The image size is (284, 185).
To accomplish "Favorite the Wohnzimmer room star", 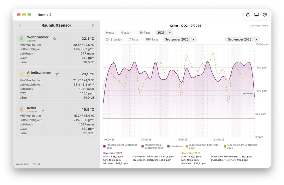I will 55,38.
